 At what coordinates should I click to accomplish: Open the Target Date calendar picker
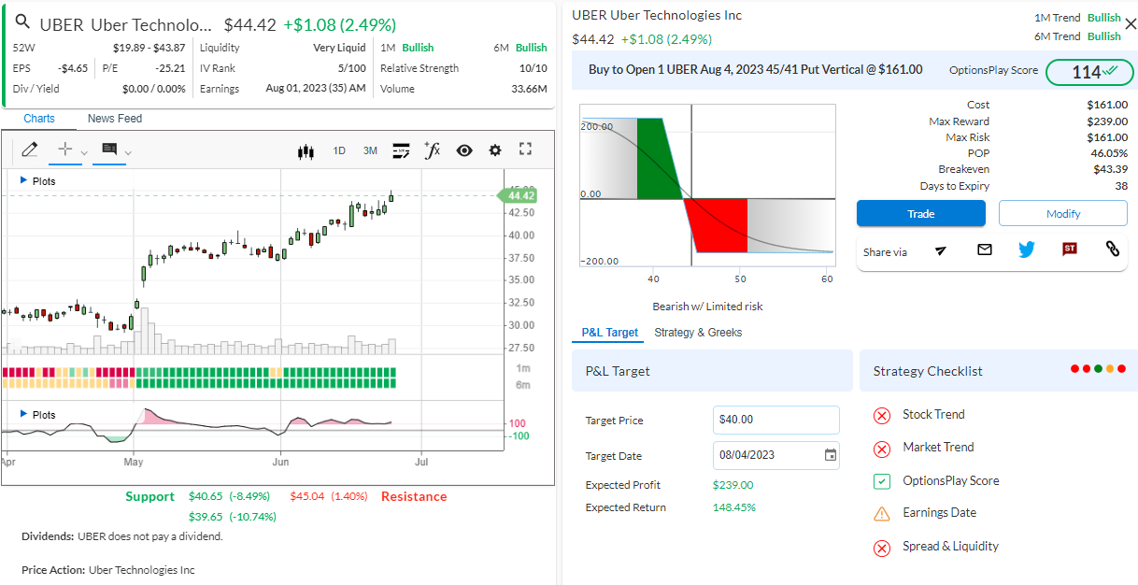831,455
